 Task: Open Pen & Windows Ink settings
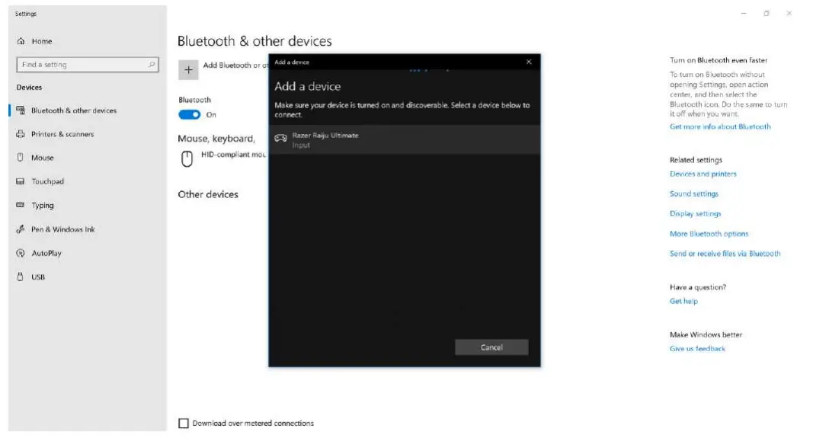pos(63,229)
